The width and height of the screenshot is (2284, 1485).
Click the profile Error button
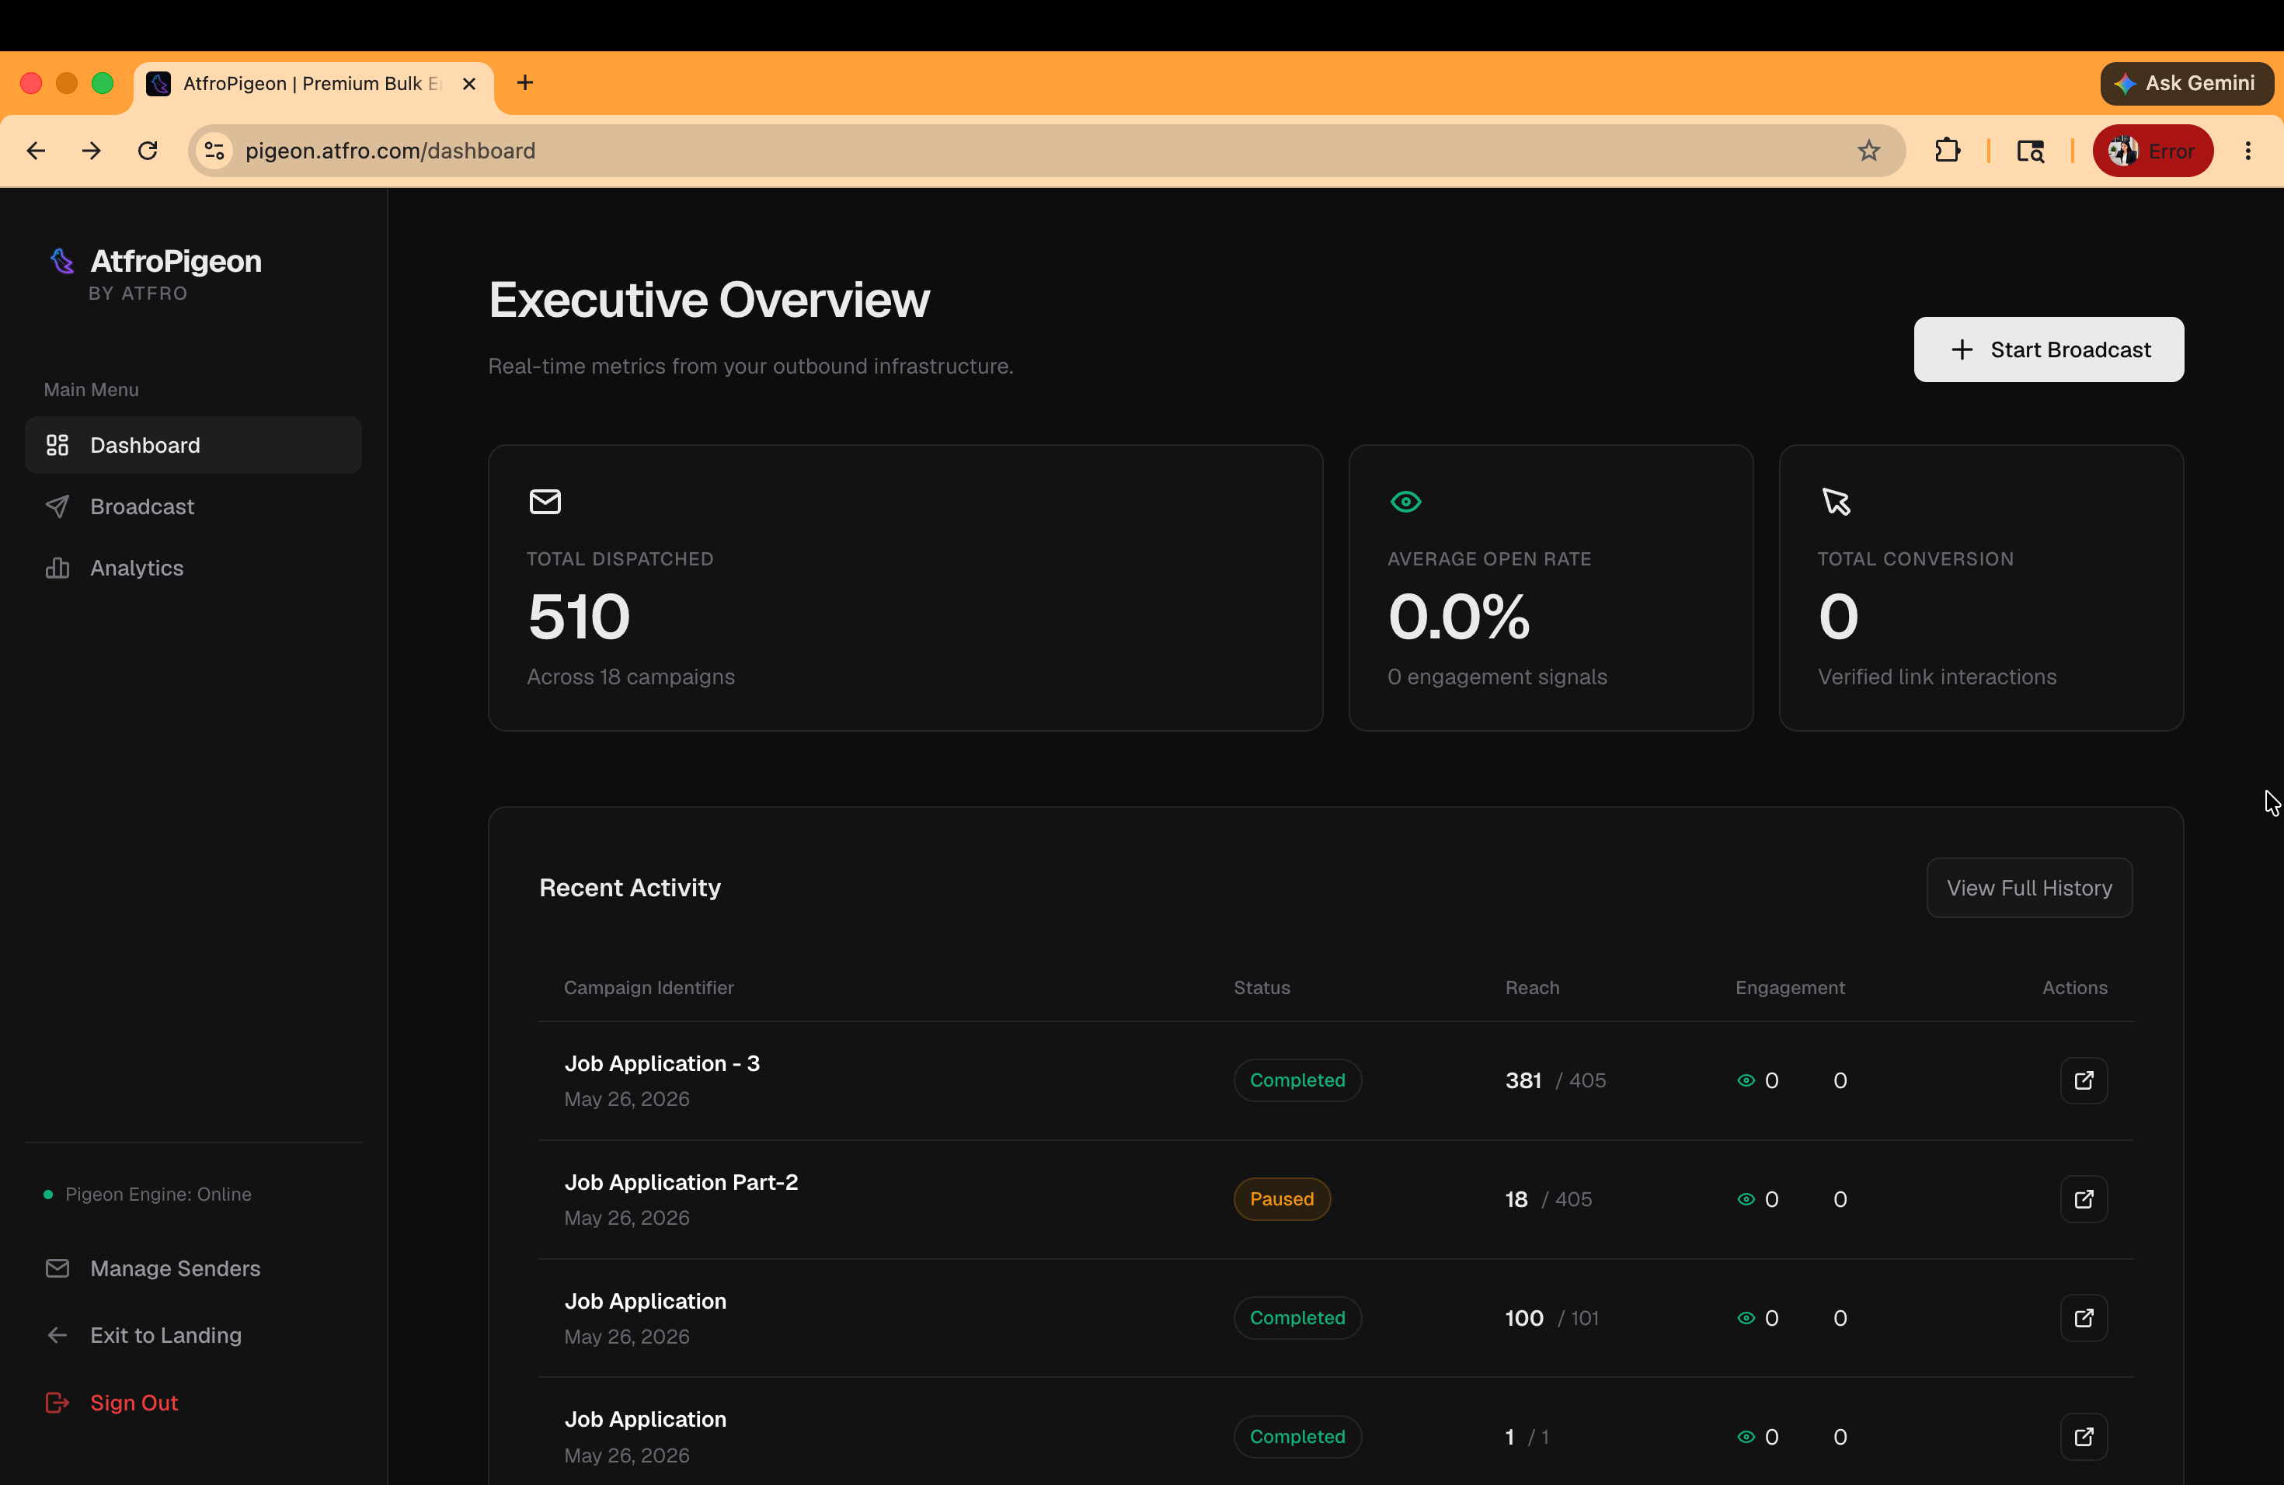pyautogui.click(x=2153, y=151)
